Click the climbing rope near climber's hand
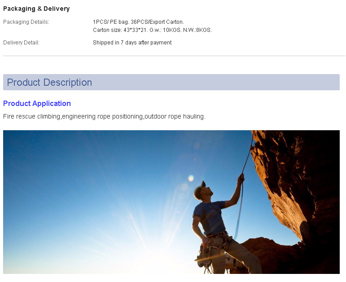The image size is (346, 282). tap(242, 176)
